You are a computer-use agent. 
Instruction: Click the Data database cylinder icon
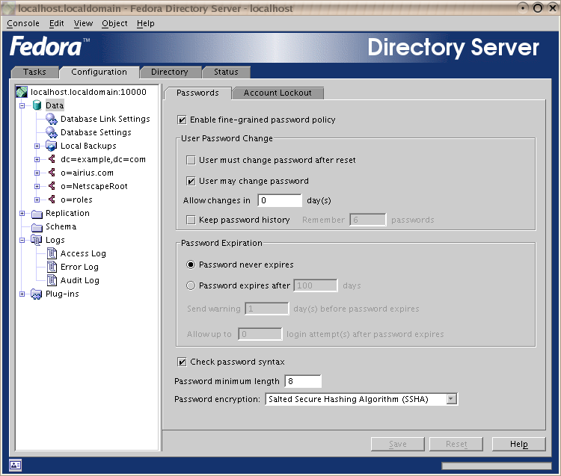click(37, 105)
